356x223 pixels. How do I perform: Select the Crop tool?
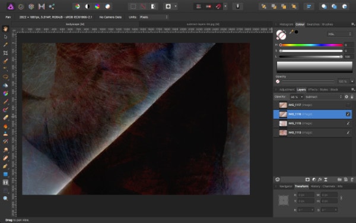[5, 53]
